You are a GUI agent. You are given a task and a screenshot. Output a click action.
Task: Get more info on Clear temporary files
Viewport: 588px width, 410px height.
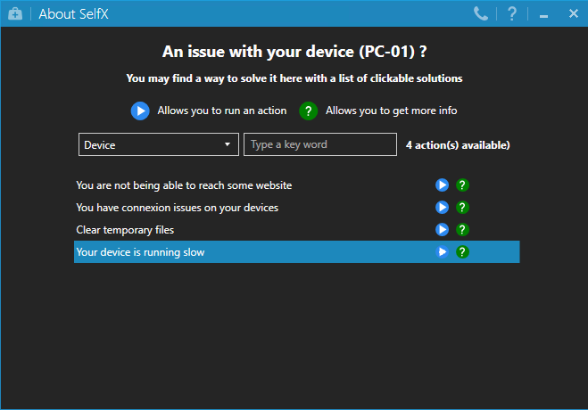pos(462,230)
